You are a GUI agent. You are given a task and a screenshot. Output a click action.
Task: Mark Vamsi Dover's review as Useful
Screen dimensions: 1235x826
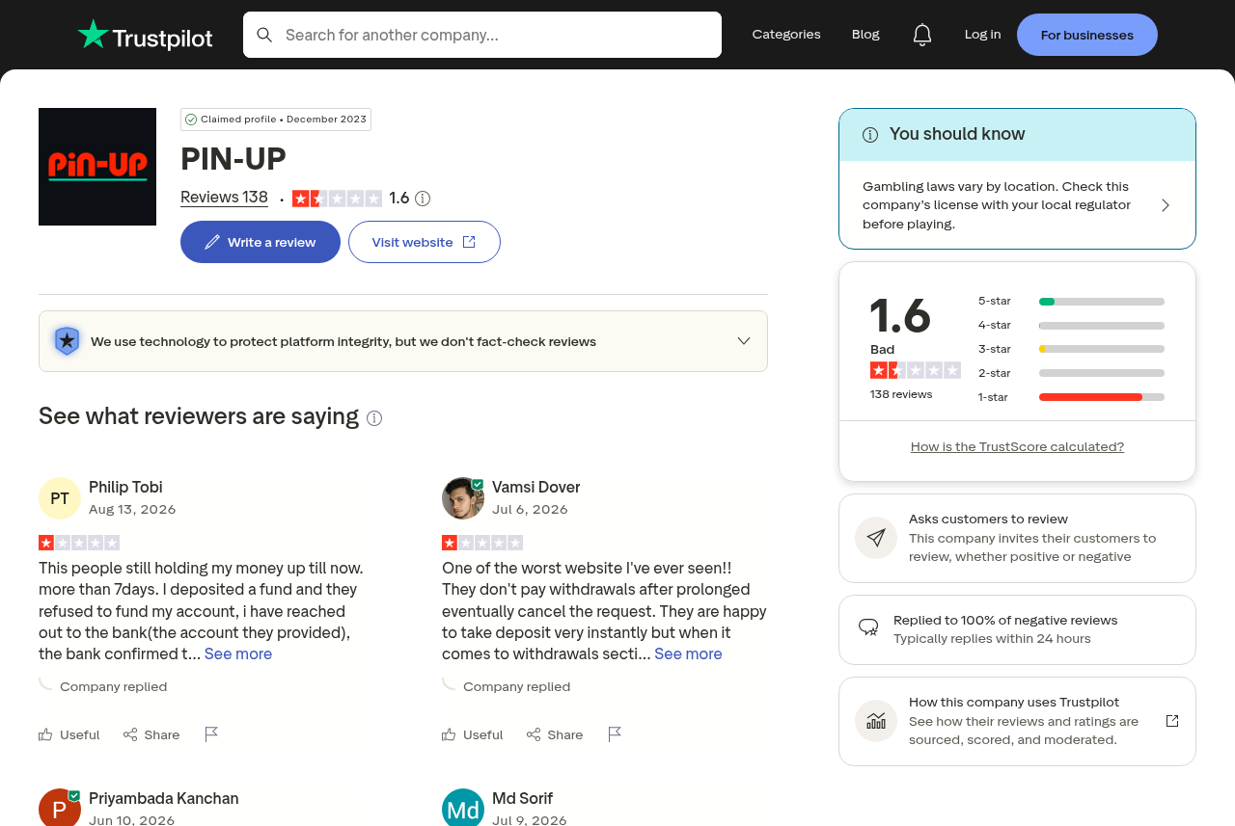(x=473, y=734)
